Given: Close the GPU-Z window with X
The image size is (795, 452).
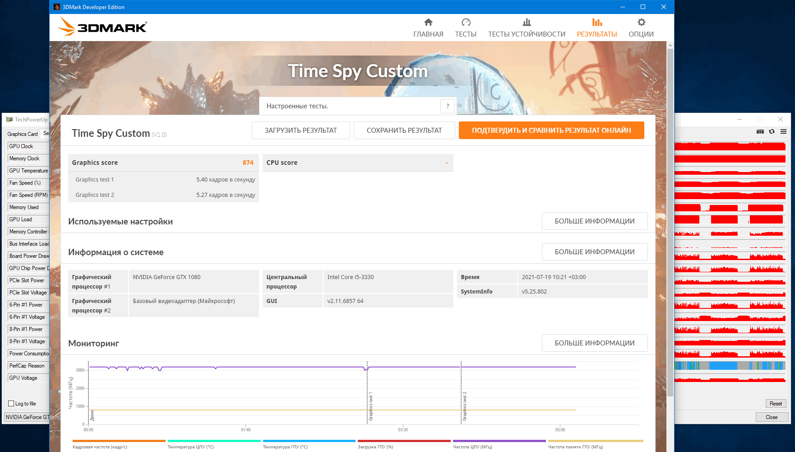Looking at the screenshot, I should [x=781, y=119].
